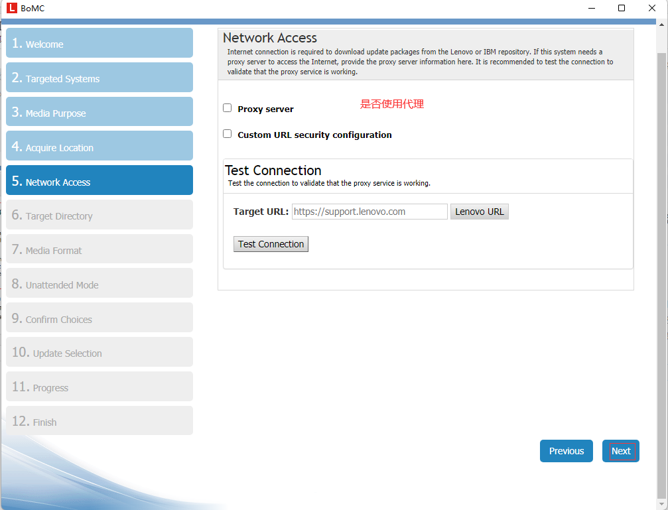Minimize the BoMC window
Screen dimensions: 668x510
click(591, 8)
